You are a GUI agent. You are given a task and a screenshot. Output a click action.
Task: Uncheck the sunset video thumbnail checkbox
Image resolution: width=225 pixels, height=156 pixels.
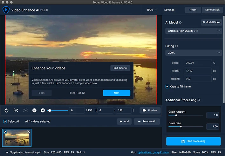pyautogui.click(x=5, y=132)
